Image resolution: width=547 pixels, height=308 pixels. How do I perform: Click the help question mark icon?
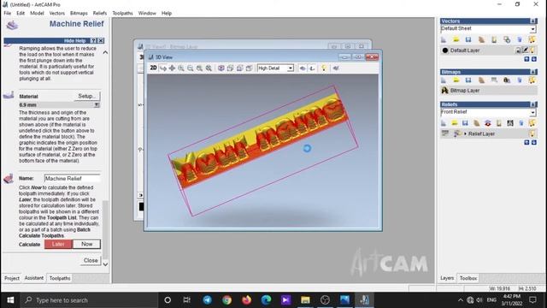coord(93,41)
